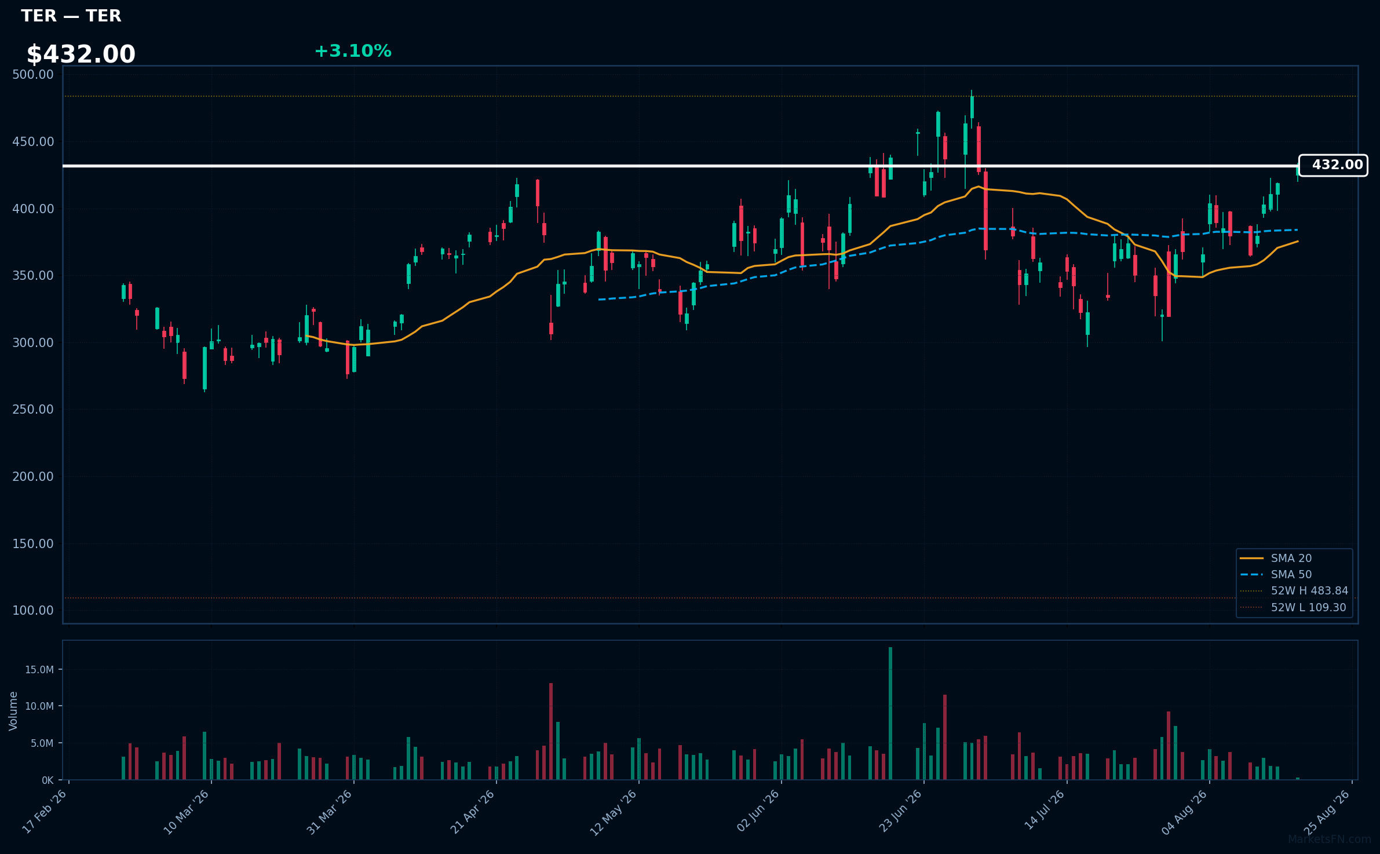Select the 10 Mar '26 date label
The height and width of the screenshot is (854, 1380).
[x=187, y=812]
